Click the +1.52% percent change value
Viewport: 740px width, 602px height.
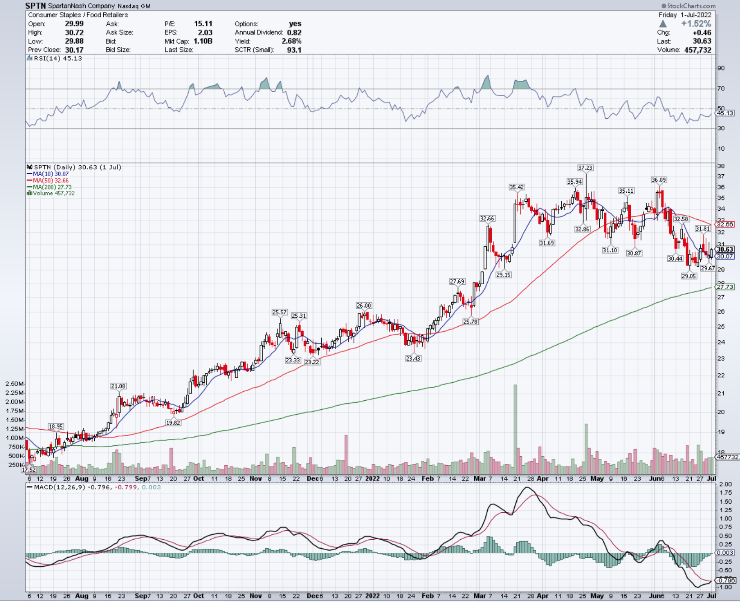[x=696, y=23]
